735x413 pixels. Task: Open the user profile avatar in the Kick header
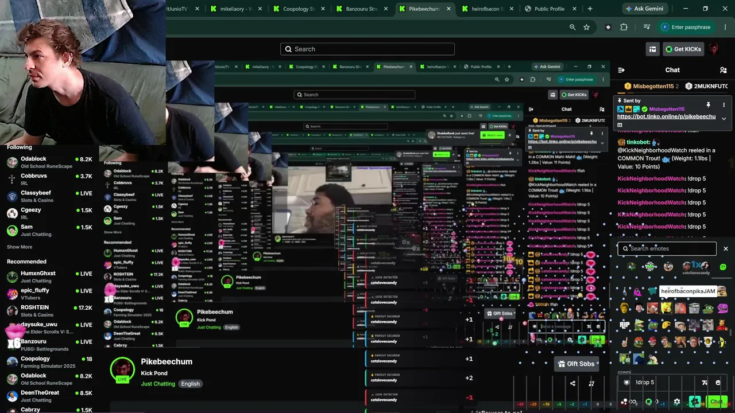[714, 49]
